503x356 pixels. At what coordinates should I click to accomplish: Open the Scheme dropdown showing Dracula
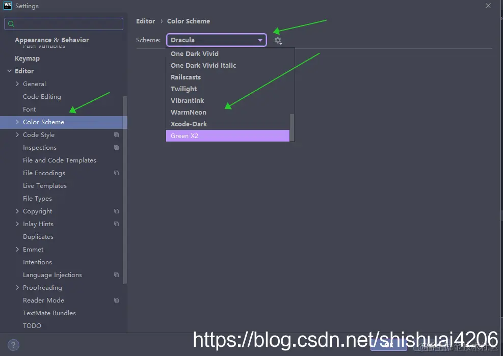click(217, 40)
